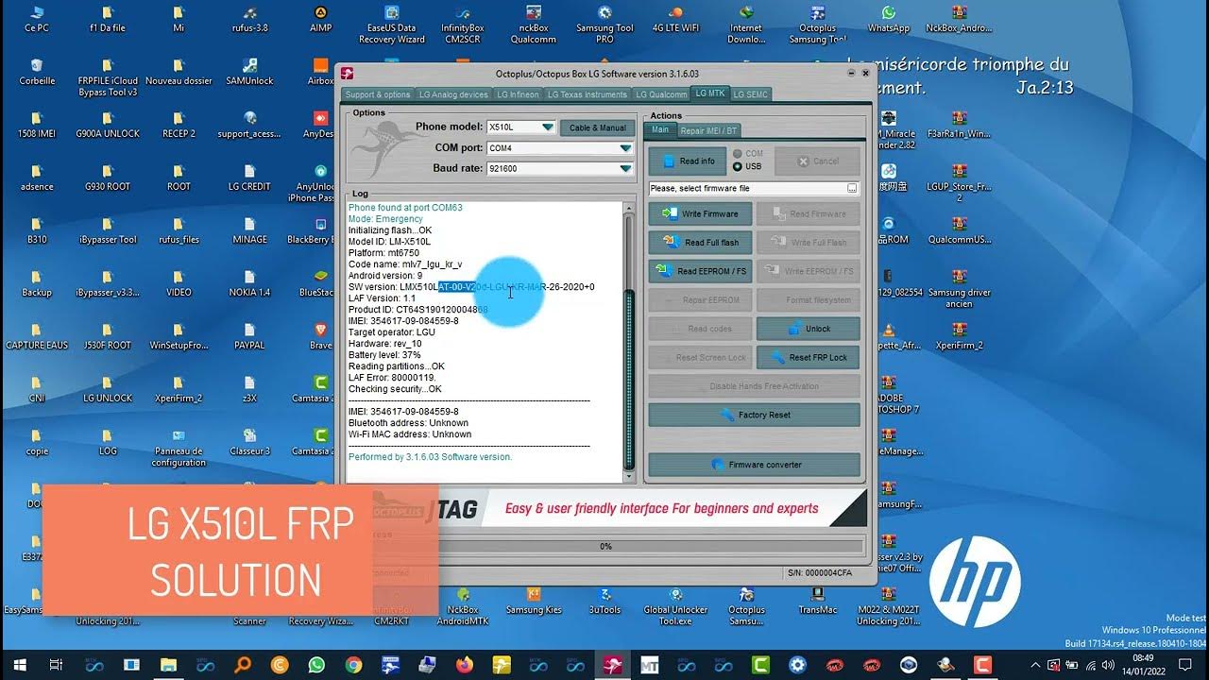The height and width of the screenshot is (680, 1209).
Task: Select the LG MTK tab
Action: (x=709, y=93)
